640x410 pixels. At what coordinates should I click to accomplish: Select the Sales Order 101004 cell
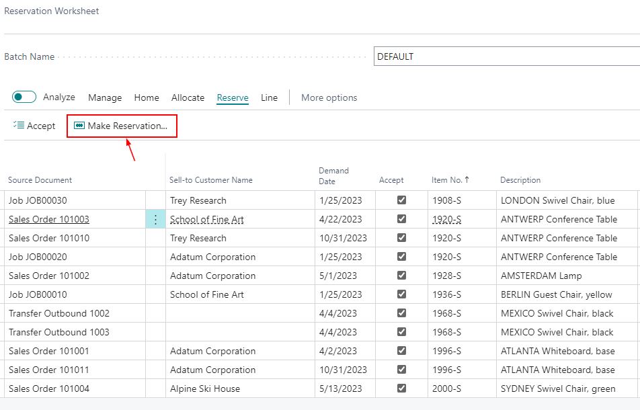point(75,388)
